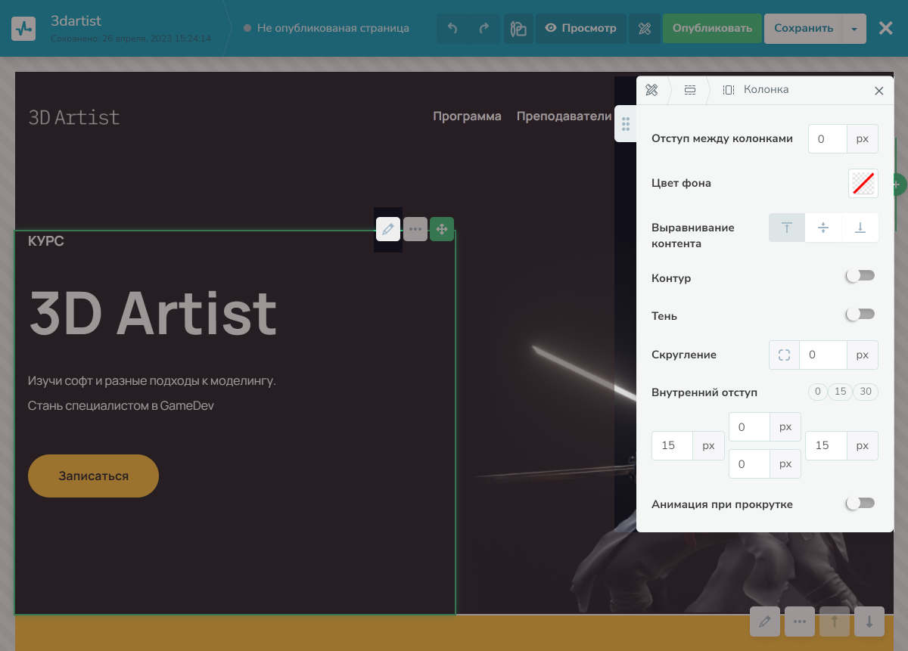Image resolution: width=908 pixels, height=651 pixels.
Task: Click the bottom inner padding field
Action: tap(749, 463)
